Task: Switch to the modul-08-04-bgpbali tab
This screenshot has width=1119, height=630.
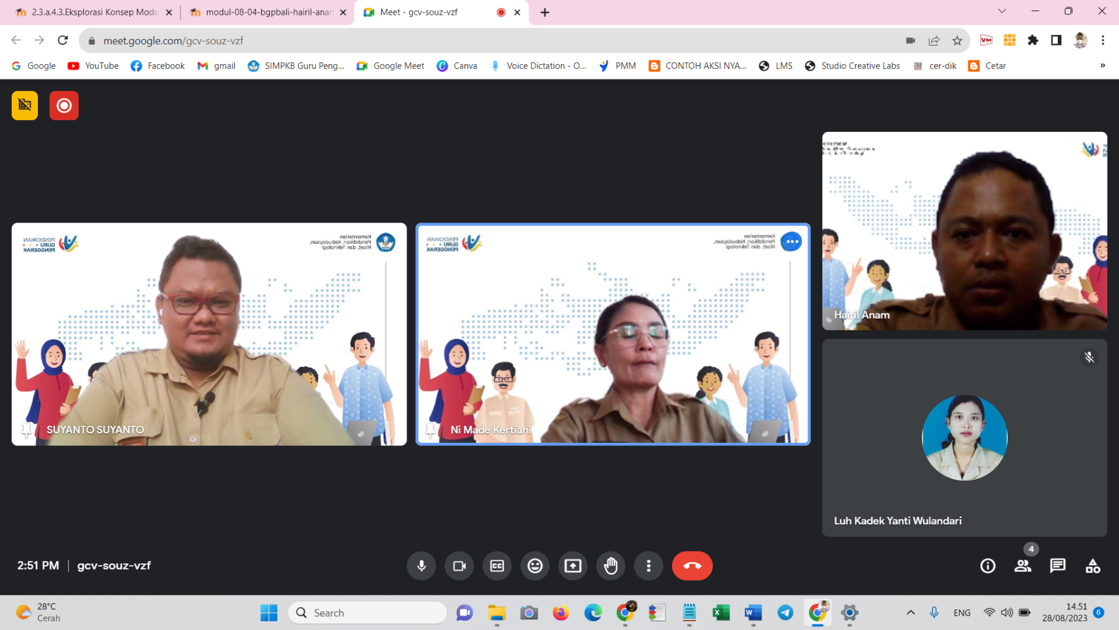Action: tap(268, 12)
